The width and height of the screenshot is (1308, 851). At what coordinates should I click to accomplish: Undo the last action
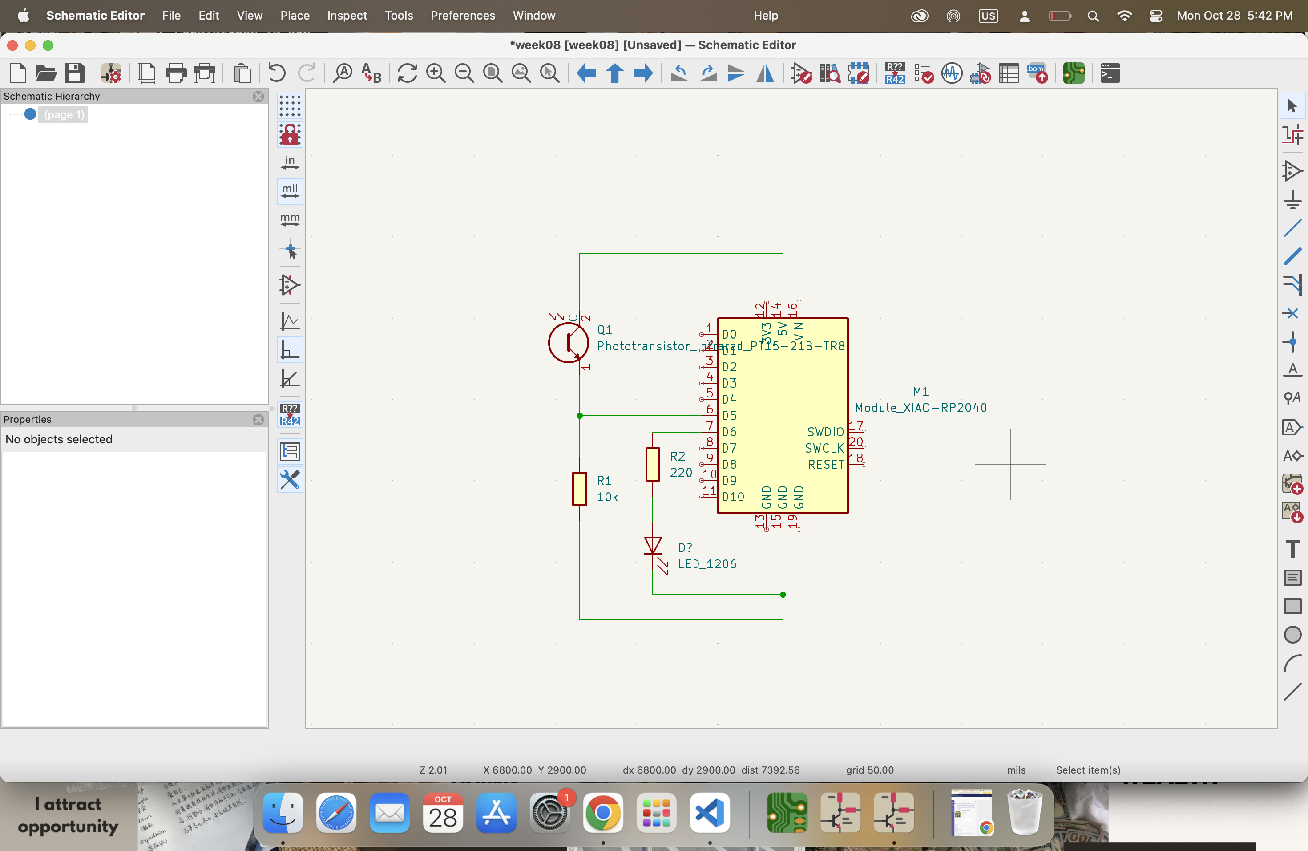coord(276,73)
